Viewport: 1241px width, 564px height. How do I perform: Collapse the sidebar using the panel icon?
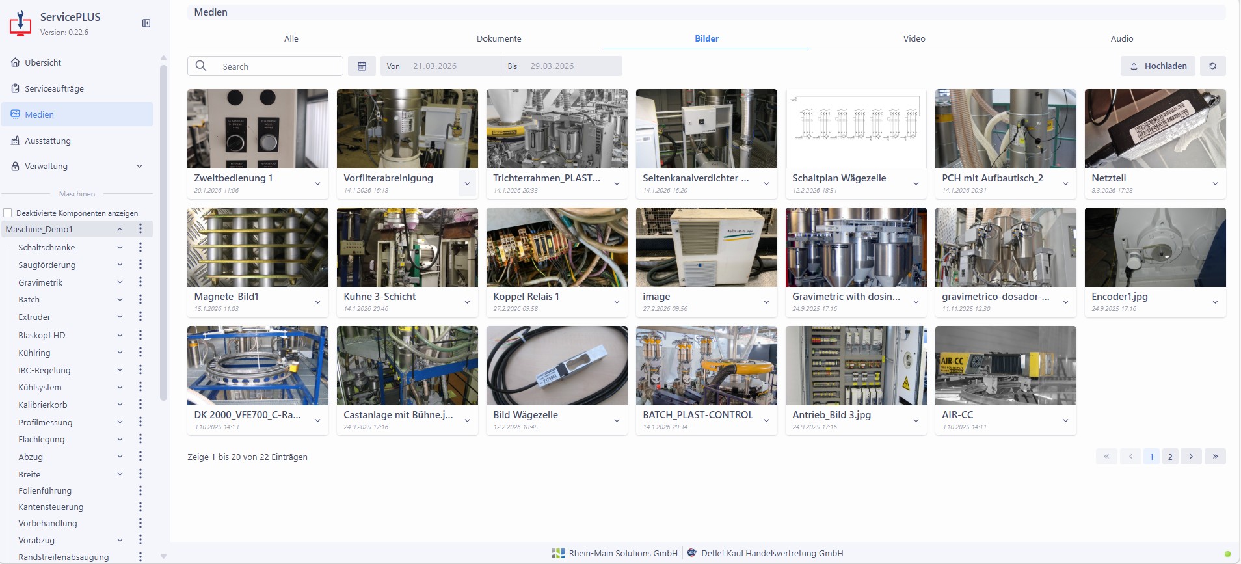[146, 23]
